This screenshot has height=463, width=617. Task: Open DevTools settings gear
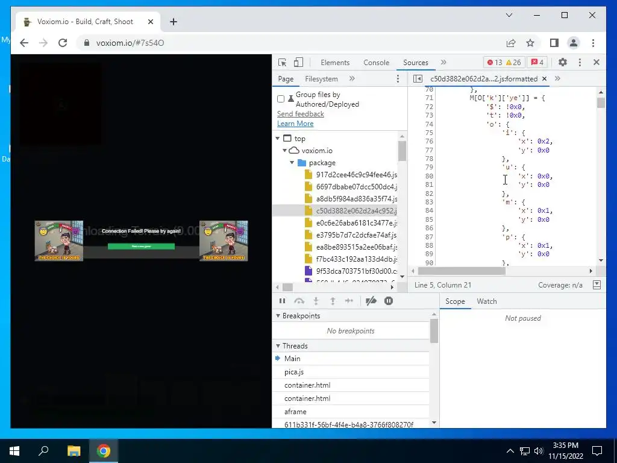[x=563, y=62]
